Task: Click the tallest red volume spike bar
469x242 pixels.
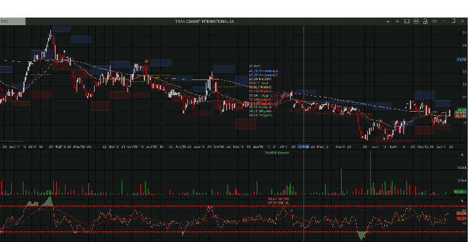Action: (x=370, y=173)
